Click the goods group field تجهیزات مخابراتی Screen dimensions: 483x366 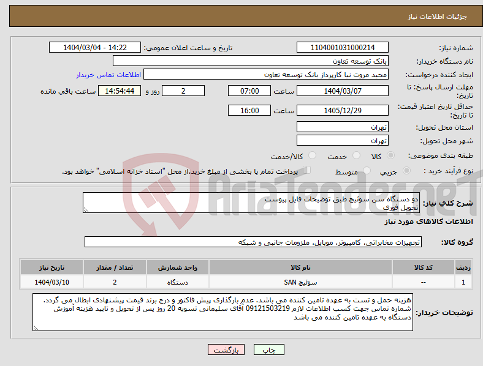click(253, 242)
